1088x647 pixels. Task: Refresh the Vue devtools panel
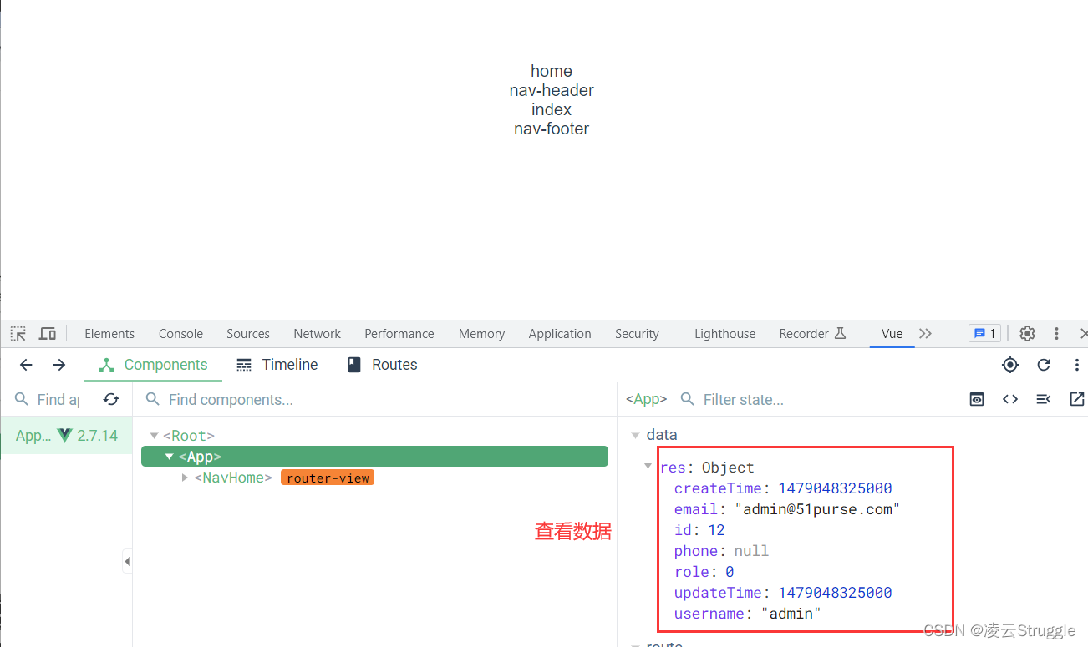pos(1044,365)
